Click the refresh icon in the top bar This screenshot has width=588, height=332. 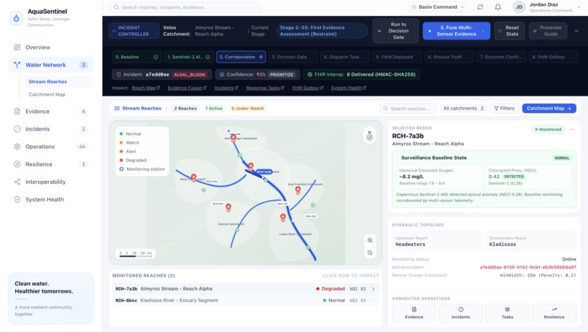tap(480, 7)
